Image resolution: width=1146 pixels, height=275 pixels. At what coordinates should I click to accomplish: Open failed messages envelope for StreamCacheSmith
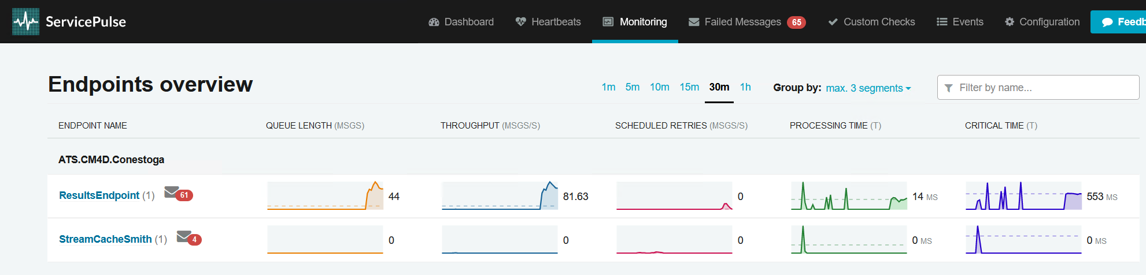click(184, 236)
